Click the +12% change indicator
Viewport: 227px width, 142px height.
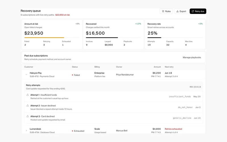(x=138, y=24)
